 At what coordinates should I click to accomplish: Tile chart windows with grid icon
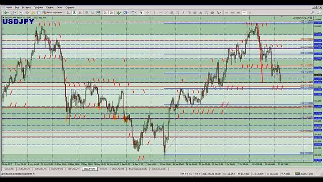[x=98, y=13]
